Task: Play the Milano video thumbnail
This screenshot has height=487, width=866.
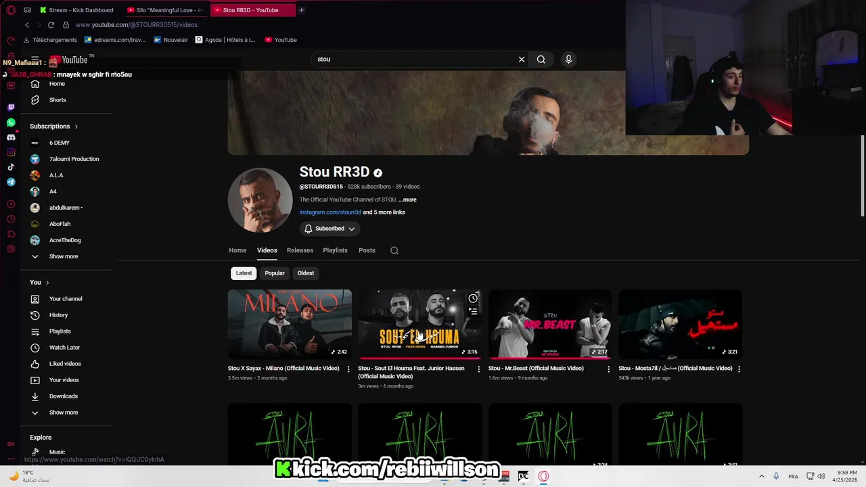Action: (x=290, y=324)
